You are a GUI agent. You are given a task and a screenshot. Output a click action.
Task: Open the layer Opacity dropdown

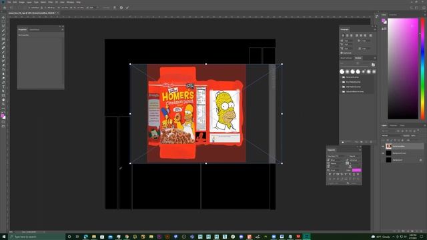[x=414, y=136]
